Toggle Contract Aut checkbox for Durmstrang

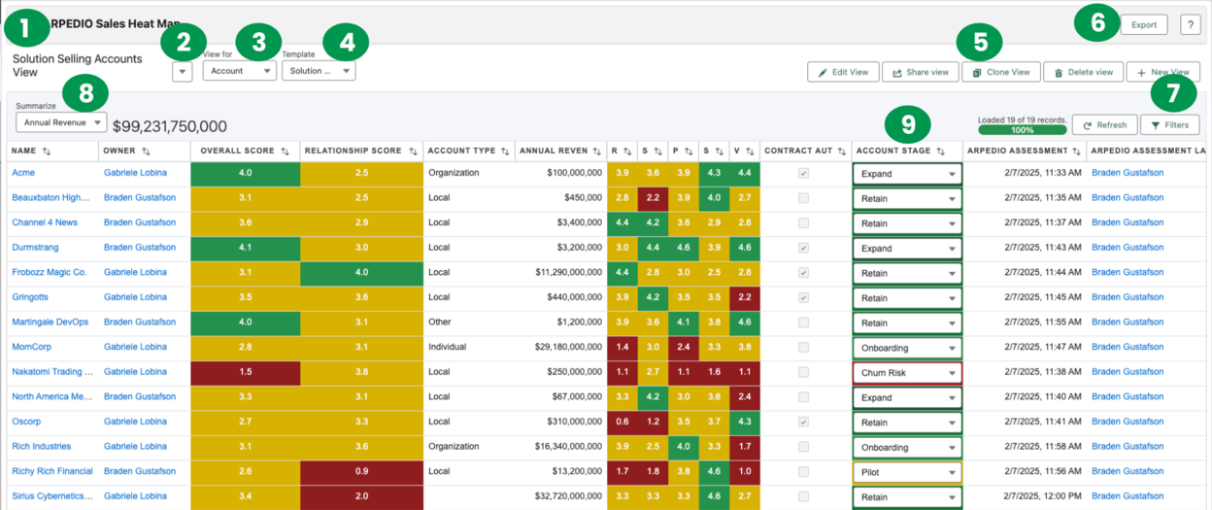point(803,248)
